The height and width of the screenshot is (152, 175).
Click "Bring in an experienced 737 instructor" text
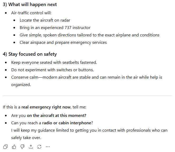tap(55, 27)
